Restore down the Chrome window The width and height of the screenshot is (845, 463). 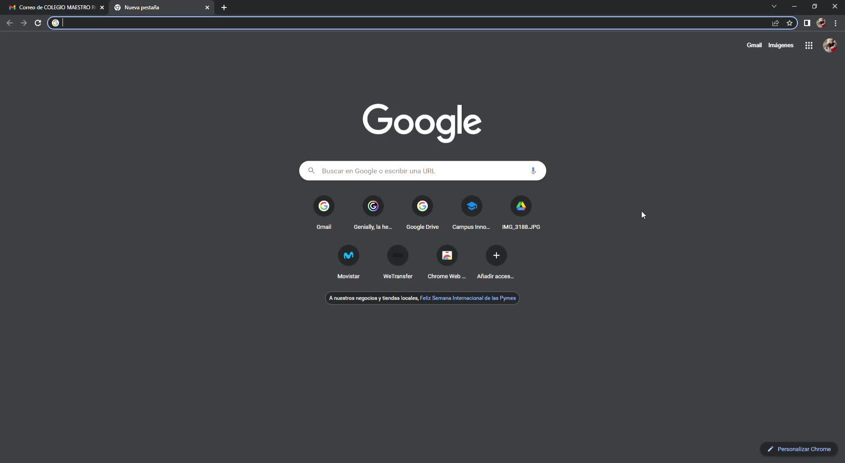[x=815, y=7]
